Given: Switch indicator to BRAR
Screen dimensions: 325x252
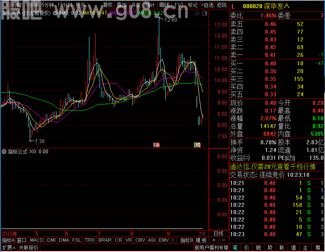Looking at the screenshot, I should pyautogui.click(x=105, y=240).
